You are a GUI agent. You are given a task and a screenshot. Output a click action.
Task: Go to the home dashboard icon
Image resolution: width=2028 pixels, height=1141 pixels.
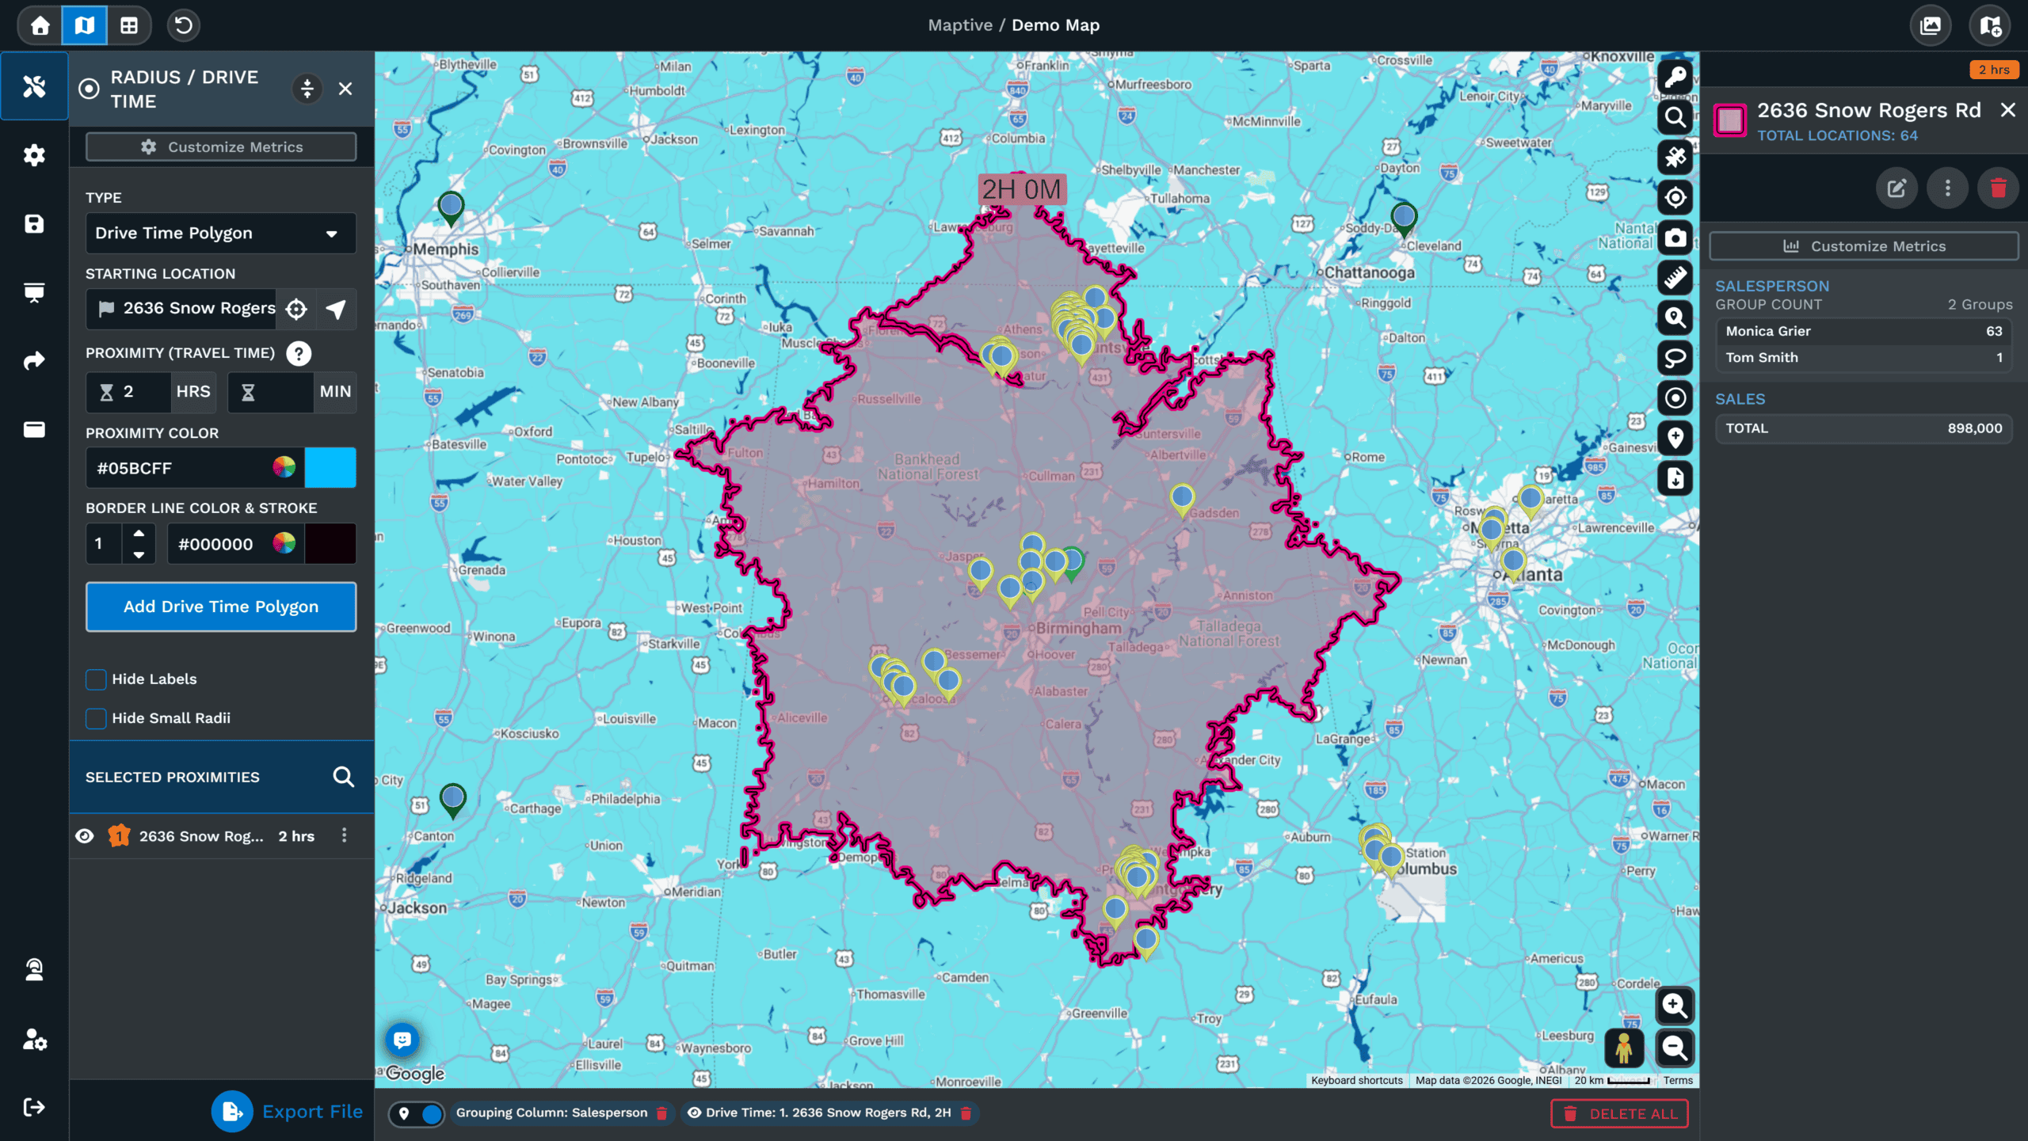[40, 25]
